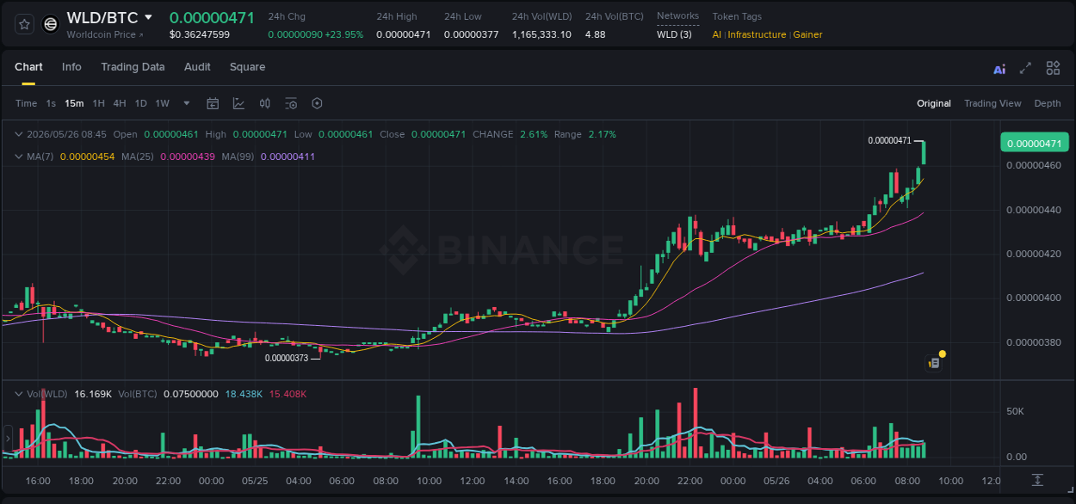Click the high marker label 0.00000471 on chart
The height and width of the screenshot is (504, 1076).
click(889, 140)
